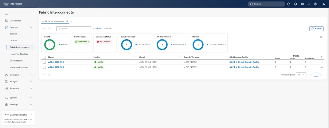Open the Name column sort options
Viewport: 329px width, 128px height.
(x=89, y=57)
